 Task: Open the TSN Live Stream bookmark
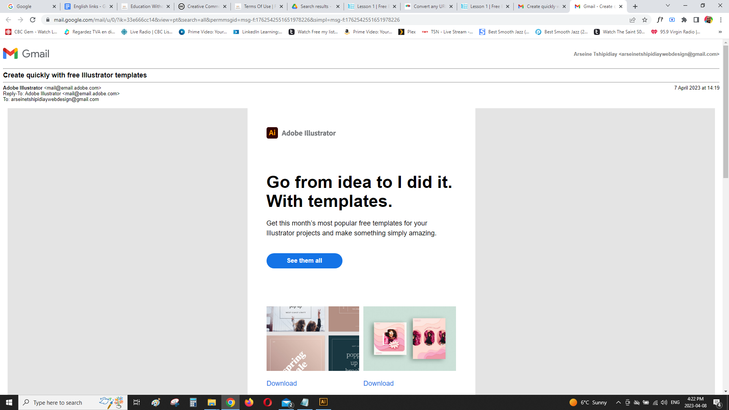[448, 32]
